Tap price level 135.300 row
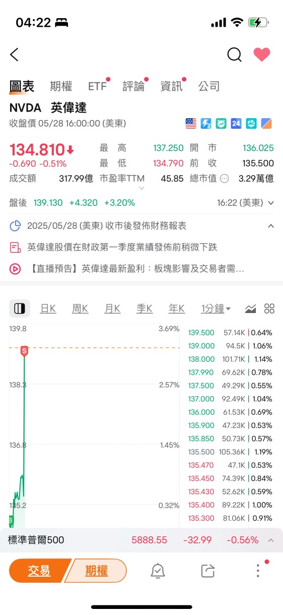Viewport: 283px width, 615px height. (230, 518)
